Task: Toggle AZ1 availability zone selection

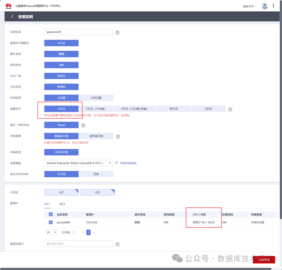Action: tap(61, 193)
